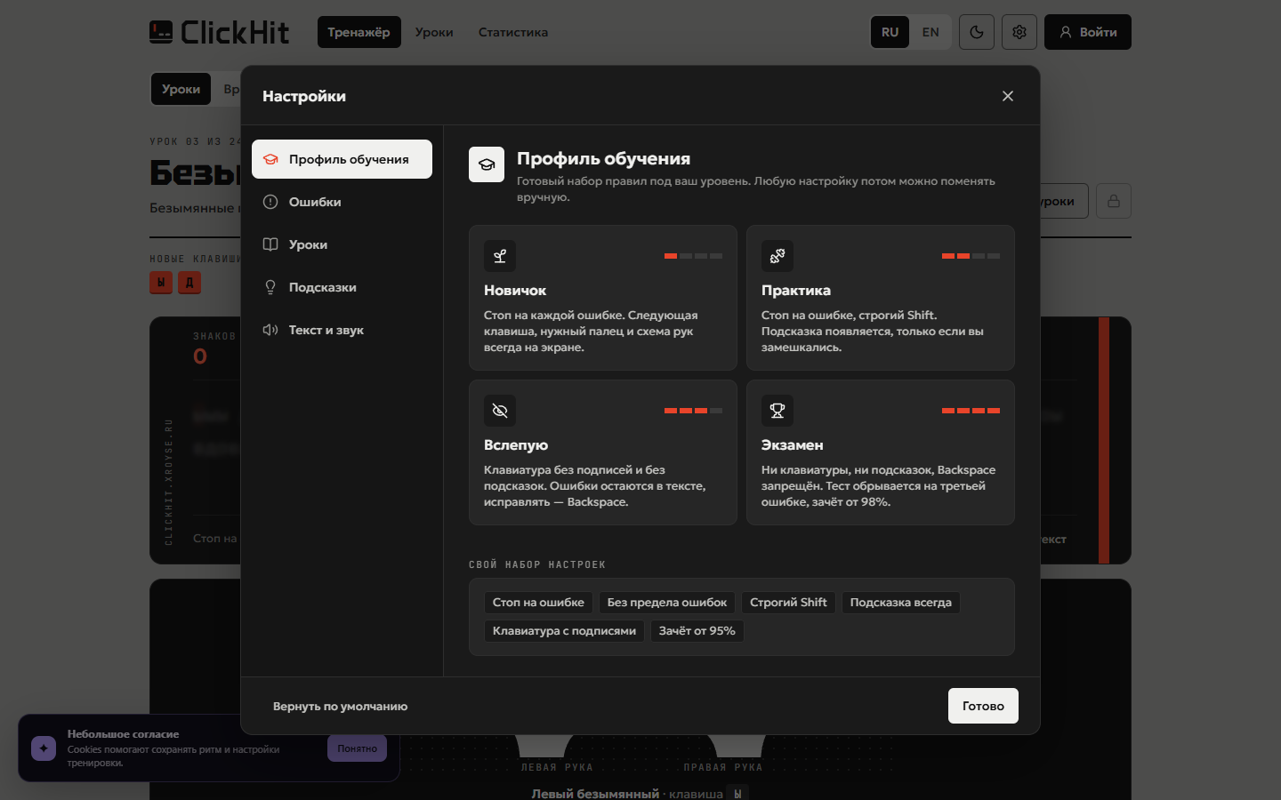This screenshot has width=1281, height=800.
Task: Click the graduation cap icon in sidebar
Action: pyautogui.click(x=270, y=159)
